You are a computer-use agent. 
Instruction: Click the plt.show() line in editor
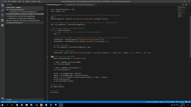54,92
